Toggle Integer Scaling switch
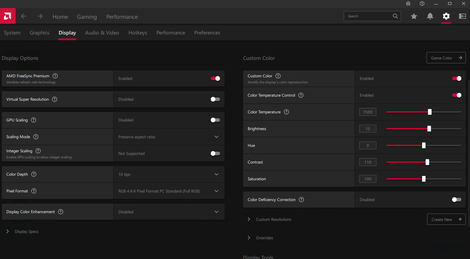The height and width of the screenshot is (259, 470). (x=215, y=153)
